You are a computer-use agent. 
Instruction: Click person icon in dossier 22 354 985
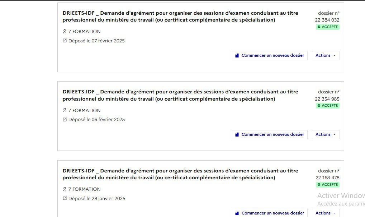(65, 110)
